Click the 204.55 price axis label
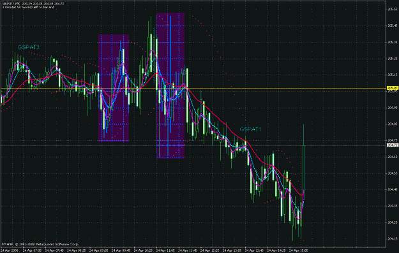 coord(393,173)
